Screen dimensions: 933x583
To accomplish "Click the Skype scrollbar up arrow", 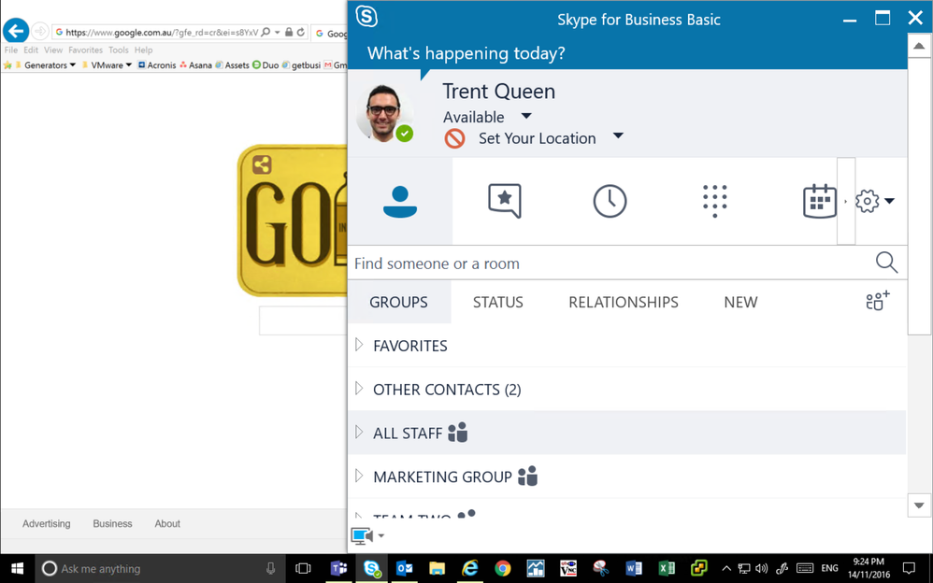I will (919, 46).
